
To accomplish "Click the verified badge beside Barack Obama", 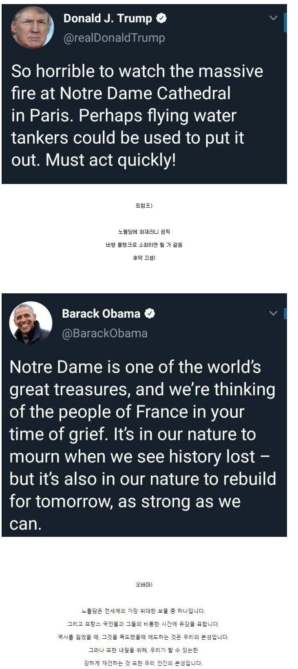I will [x=150, y=314].
